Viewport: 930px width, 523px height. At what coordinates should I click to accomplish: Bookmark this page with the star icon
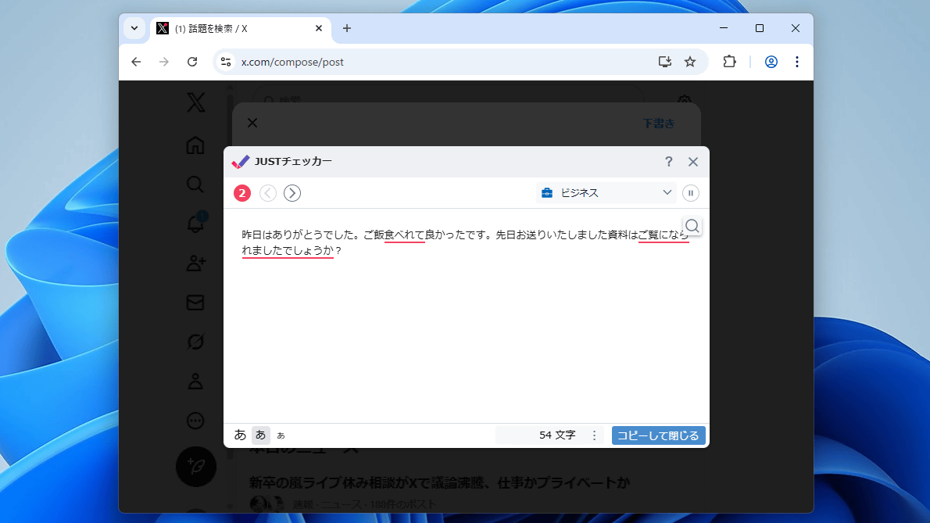pos(690,62)
